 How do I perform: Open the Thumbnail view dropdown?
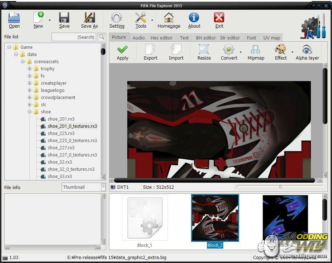(103, 187)
